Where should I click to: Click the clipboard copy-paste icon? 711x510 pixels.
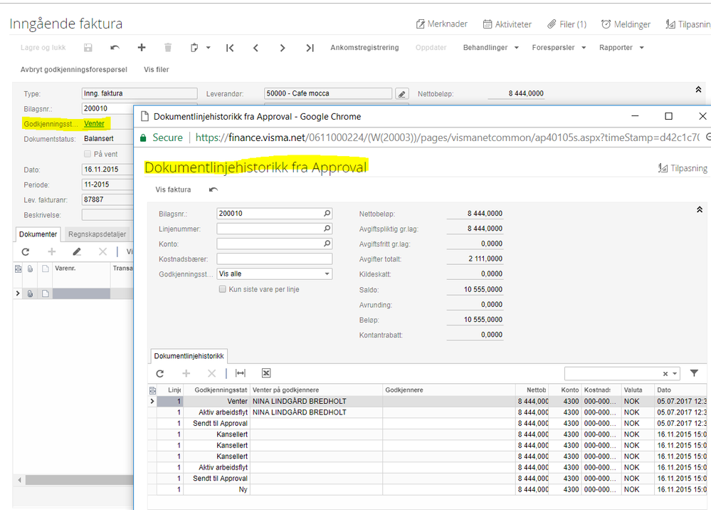[x=194, y=48]
